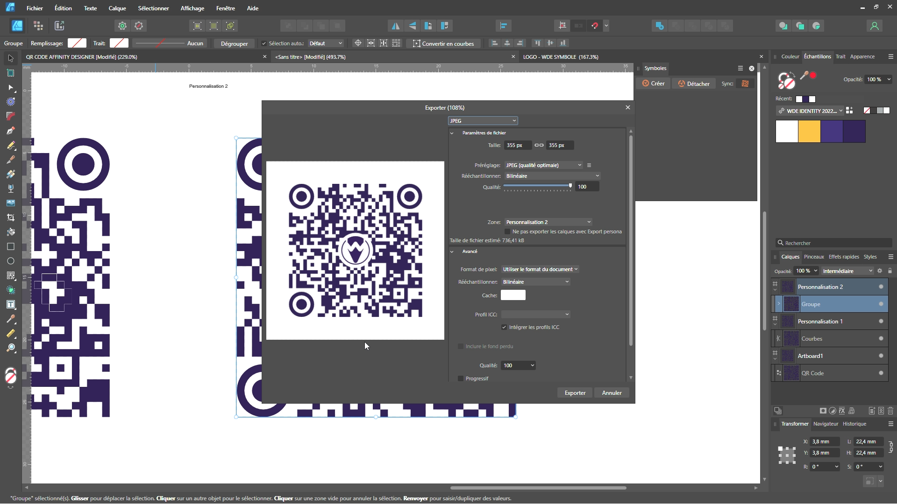Open the Zone 'Personnalisation 2' dropdown
This screenshot has width=897, height=504.
pos(548,222)
